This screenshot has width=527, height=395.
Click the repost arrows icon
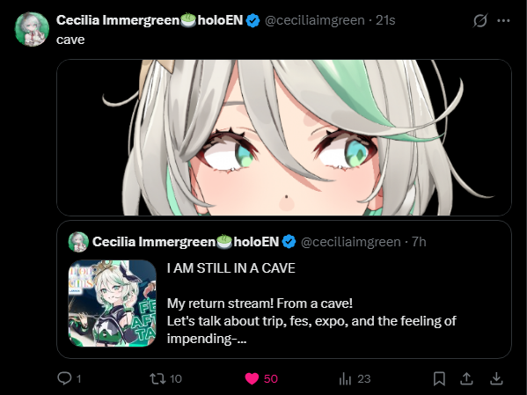tap(157, 378)
